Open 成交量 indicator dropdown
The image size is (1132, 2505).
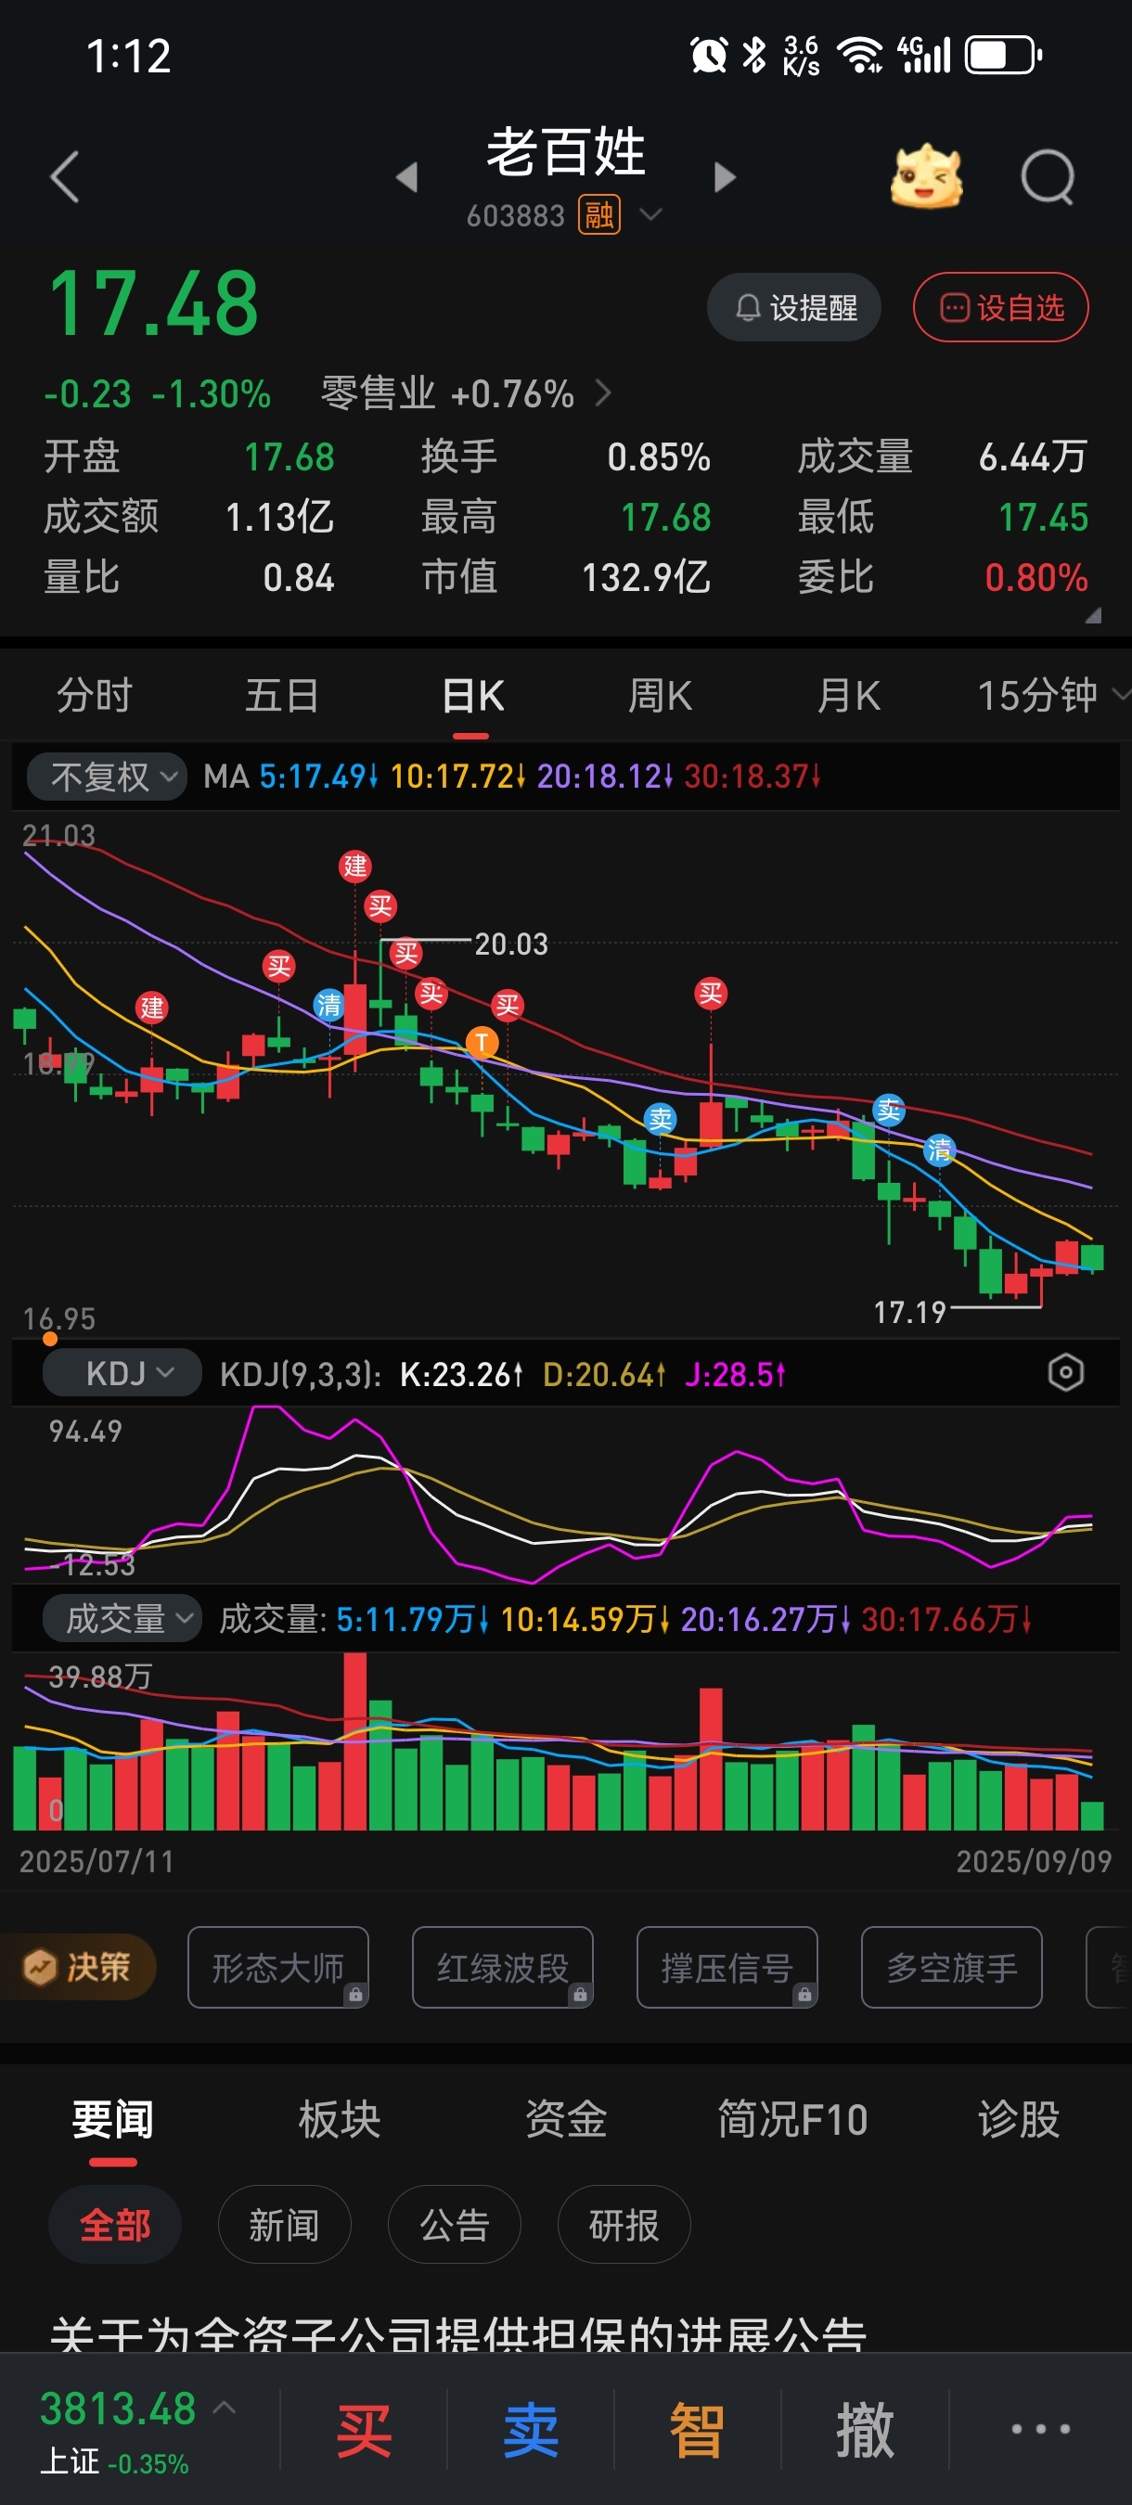pos(122,1618)
